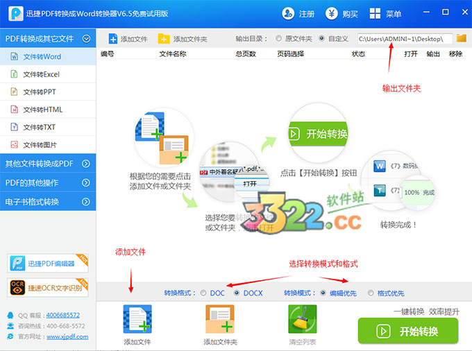Screen dimensions: 472x351
Task: Select 文件转Excel menu item
Action: 48,74
